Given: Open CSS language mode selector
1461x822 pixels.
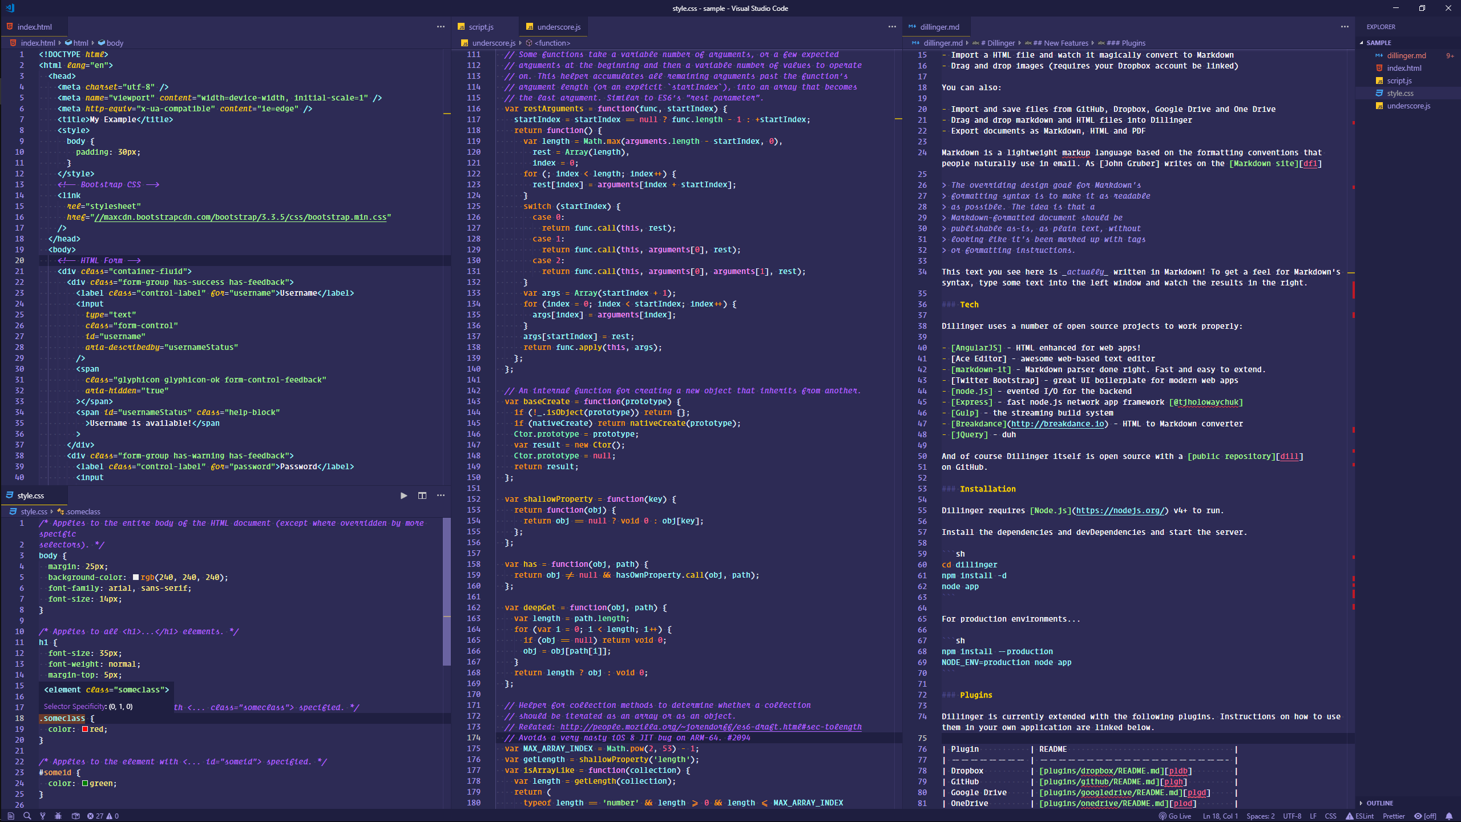Looking at the screenshot, I should point(1330,816).
